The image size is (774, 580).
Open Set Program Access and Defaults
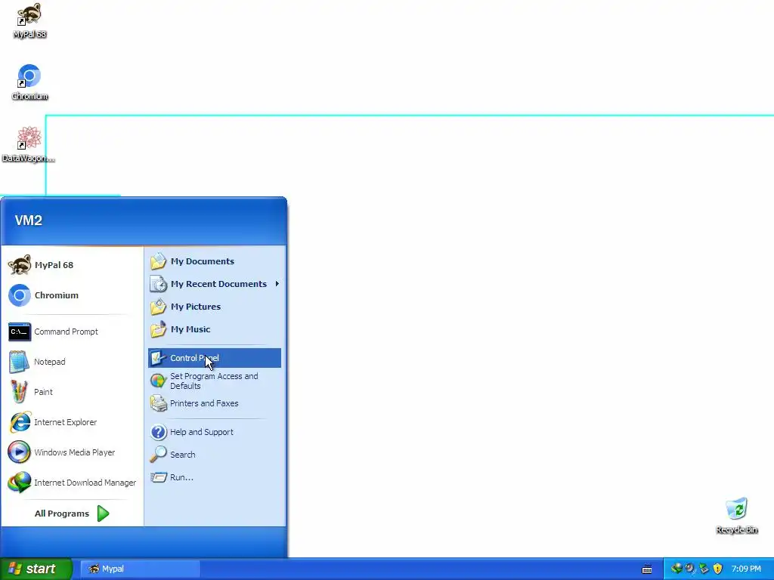pyautogui.click(x=214, y=381)
